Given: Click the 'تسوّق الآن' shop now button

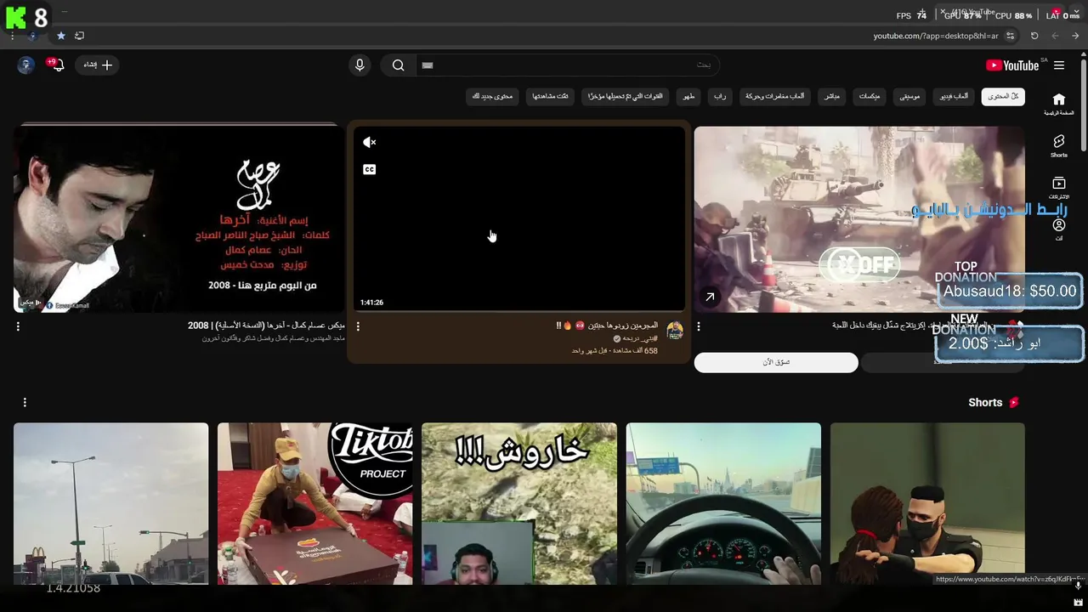Looking at the screenshot, I should (776, 362).
